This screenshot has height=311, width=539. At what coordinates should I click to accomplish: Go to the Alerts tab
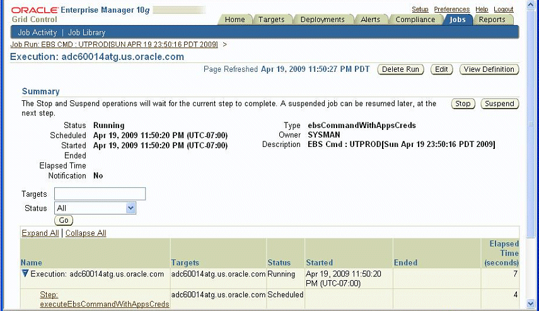point(370,20)
